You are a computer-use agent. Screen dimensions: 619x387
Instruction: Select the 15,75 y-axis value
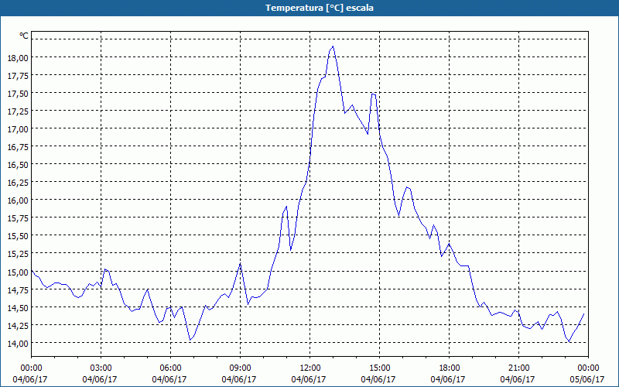pos(18,218)
